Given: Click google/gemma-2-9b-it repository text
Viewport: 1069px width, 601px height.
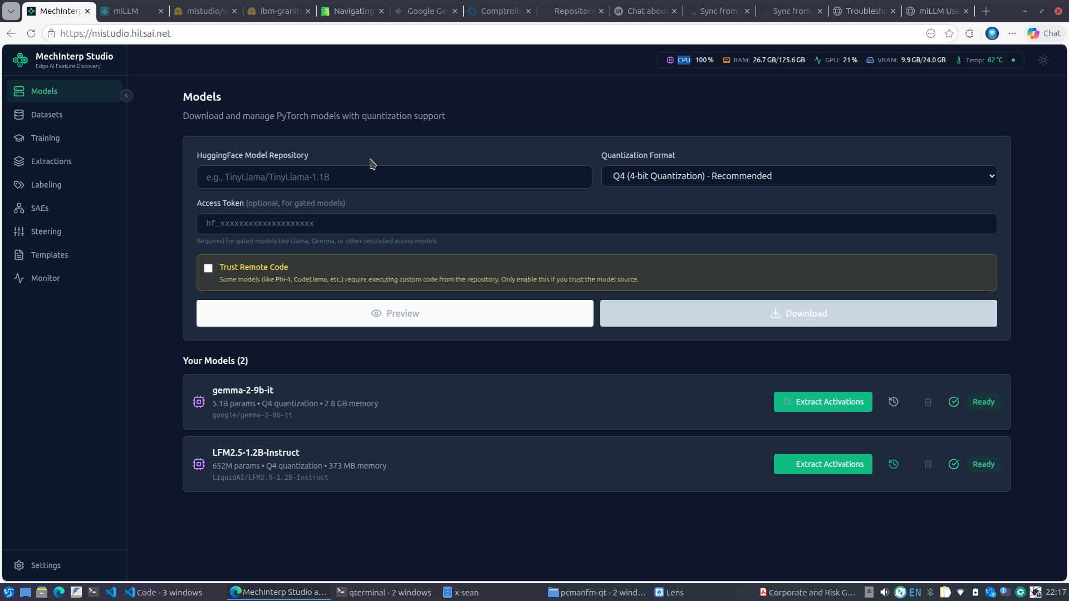Looking at the screenshot, I should [252, 415].
